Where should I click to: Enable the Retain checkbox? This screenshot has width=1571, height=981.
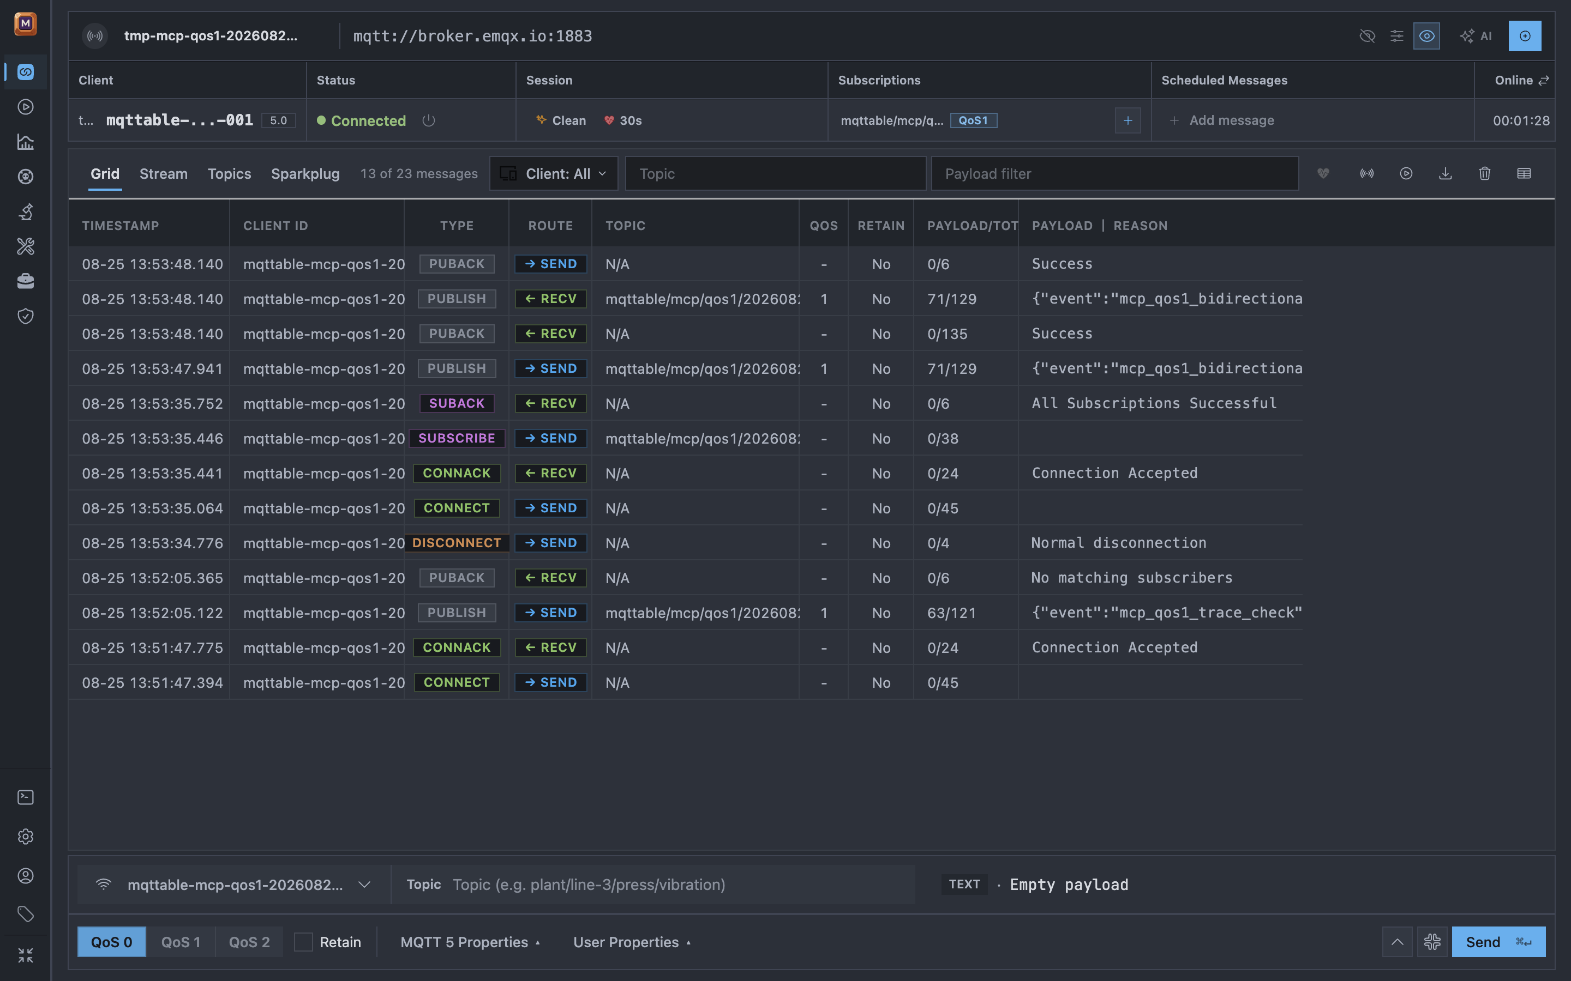[x=303, y=942]
